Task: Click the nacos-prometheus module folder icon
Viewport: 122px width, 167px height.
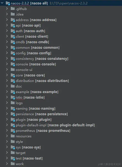Action: point(13,131)
